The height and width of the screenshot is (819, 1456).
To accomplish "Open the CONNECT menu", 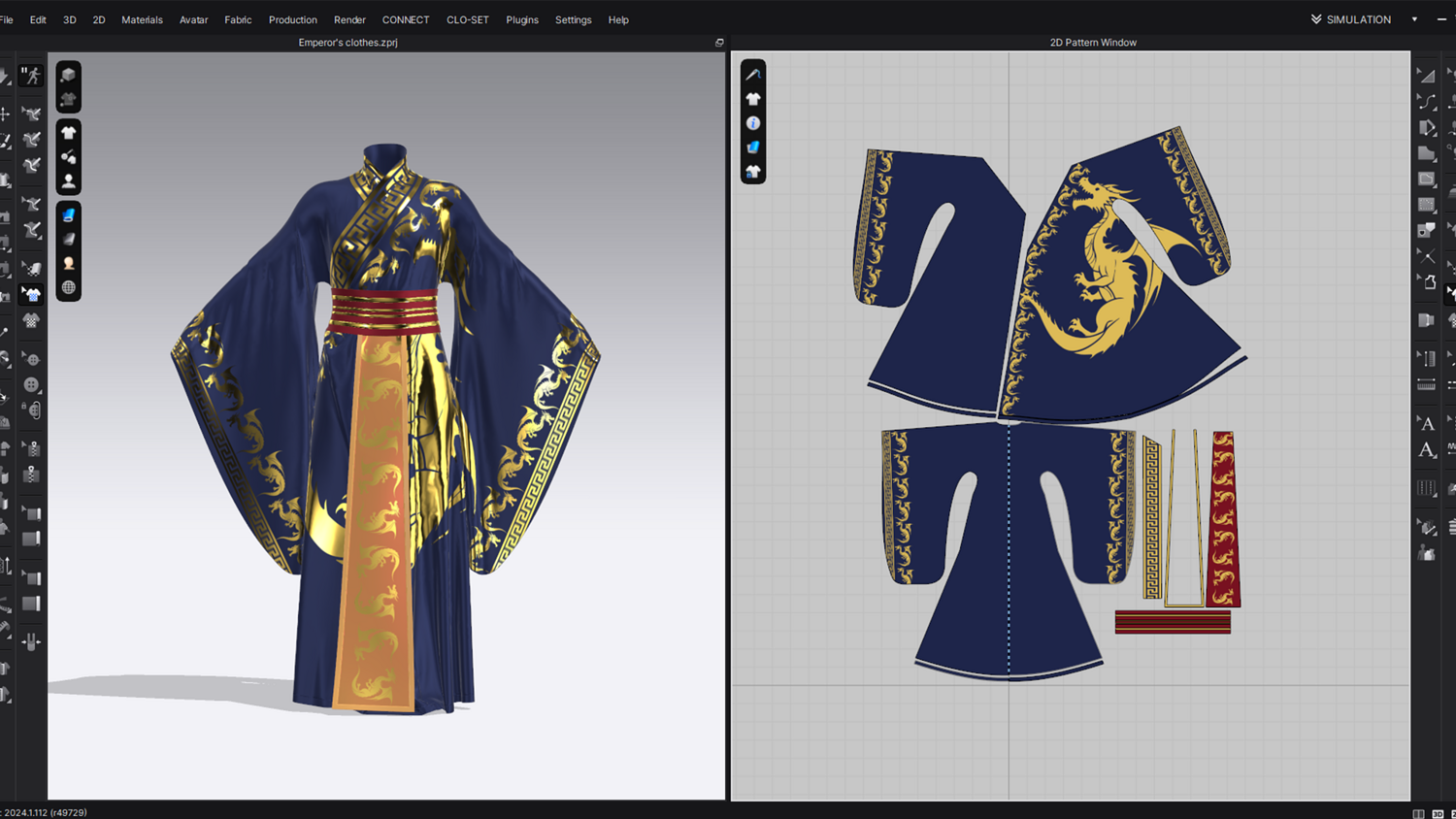I will point(406,19).
